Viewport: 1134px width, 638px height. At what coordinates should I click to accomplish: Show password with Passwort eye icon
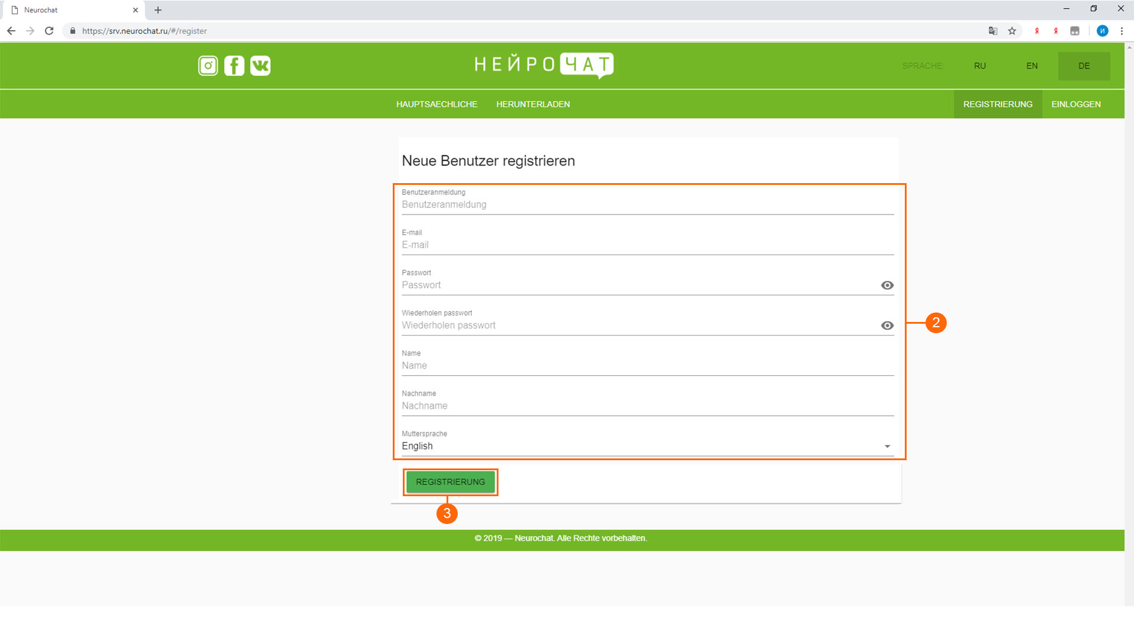(x=887, y=285)
